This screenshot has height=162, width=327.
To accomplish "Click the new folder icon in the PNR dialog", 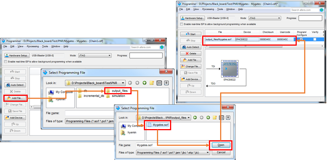I will tap(152, 83).
